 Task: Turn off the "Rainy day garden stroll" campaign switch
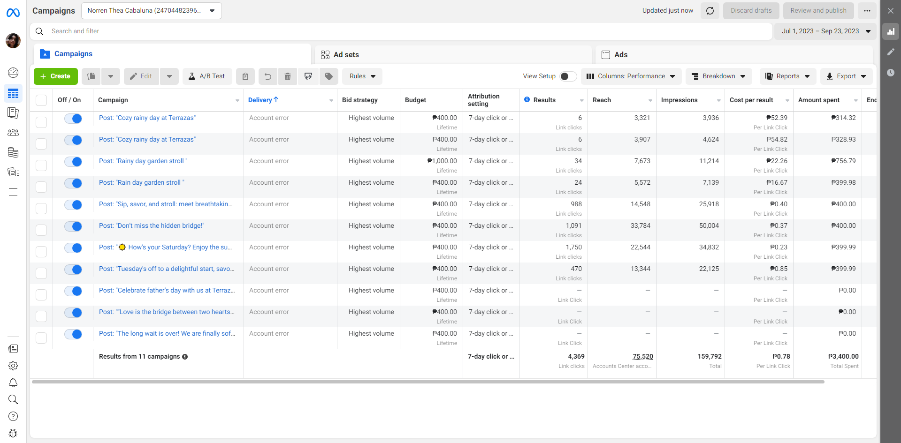[73, 162]
